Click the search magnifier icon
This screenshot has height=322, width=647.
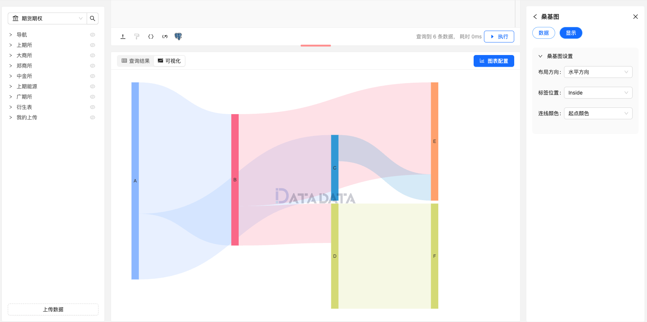pyautogui.click(x=93, y=18)
